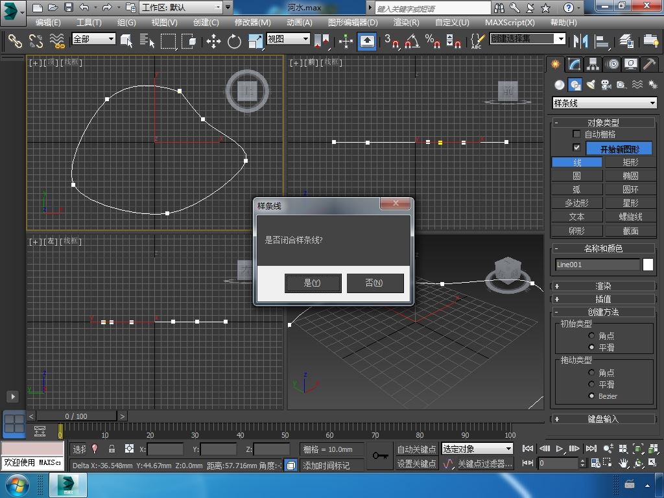Enable the 自动栅格 checkbox
This screenshot has height=498, width=664.
576,134
